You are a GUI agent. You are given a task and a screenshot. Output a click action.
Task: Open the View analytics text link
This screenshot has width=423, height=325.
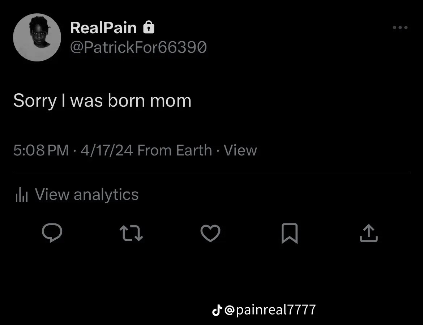tap(87, 194)
